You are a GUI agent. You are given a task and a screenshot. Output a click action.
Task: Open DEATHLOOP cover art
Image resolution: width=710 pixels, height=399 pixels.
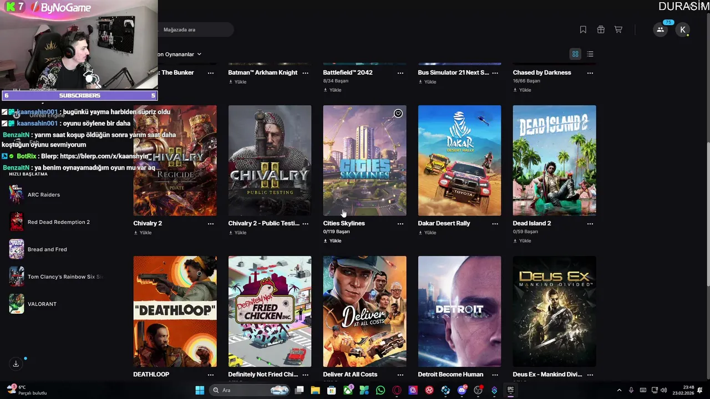pos(175,311)
